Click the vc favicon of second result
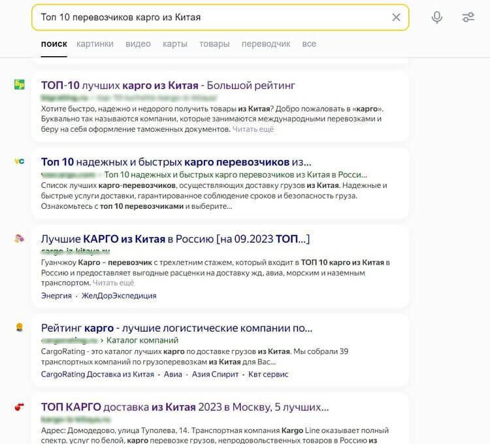This screenshot has height=444, width=490. tap(20, 161)
